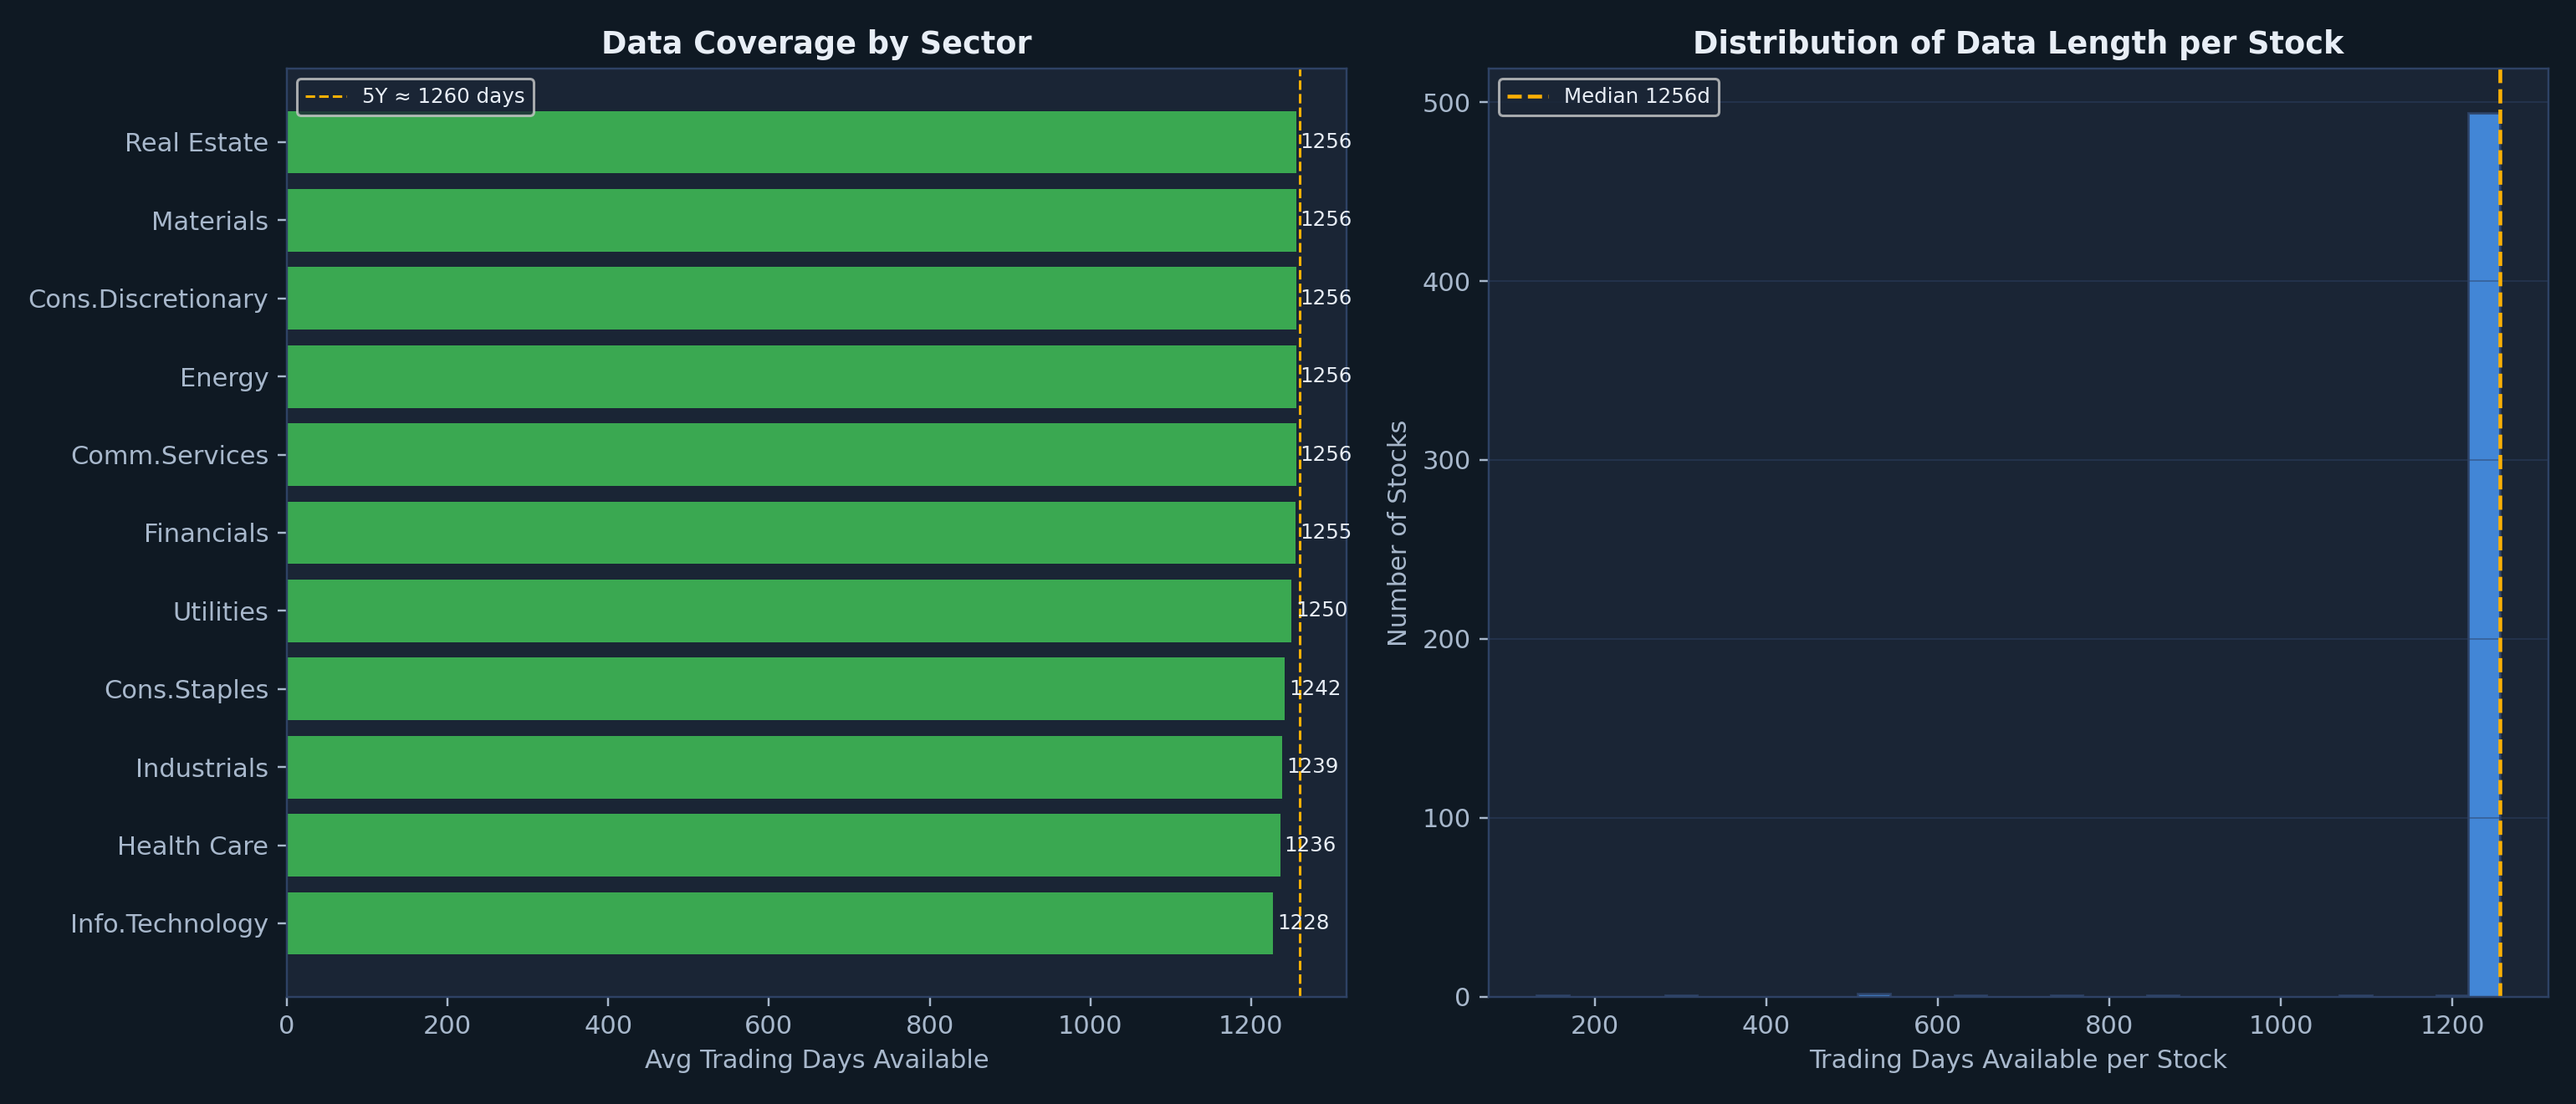Click the Energy sector label
Image resolution: width=2576 pixels, height=1104 pixels.
click(x=224, y=378)
